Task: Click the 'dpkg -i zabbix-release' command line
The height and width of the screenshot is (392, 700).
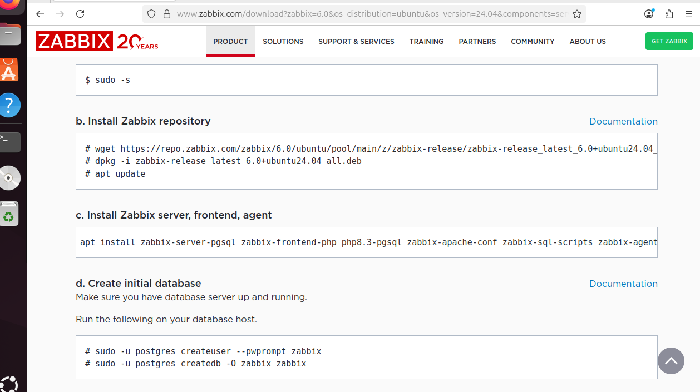Action: 224,161
